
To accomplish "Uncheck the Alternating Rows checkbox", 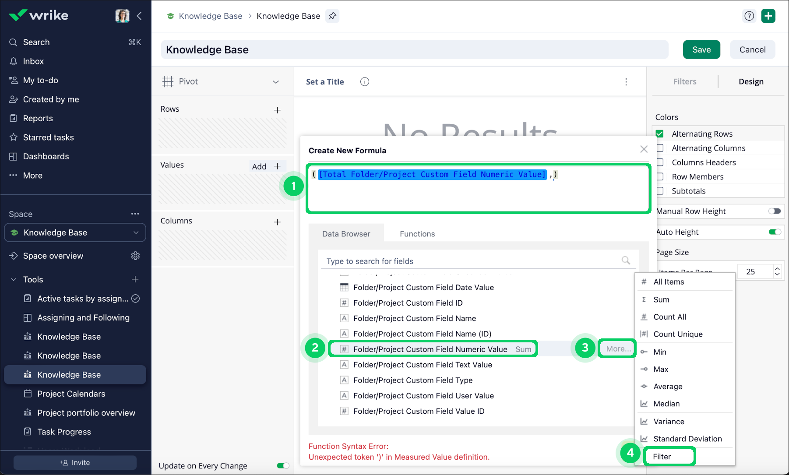I will 660,134.
